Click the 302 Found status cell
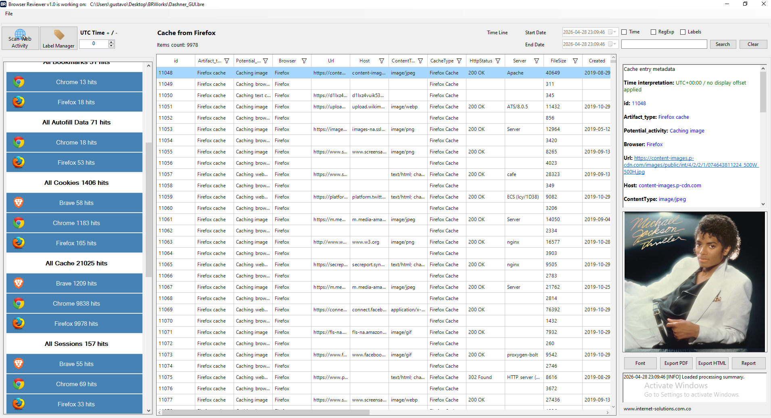 tap(485, 377)
